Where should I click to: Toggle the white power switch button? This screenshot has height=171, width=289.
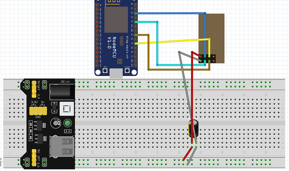point(67,109)
